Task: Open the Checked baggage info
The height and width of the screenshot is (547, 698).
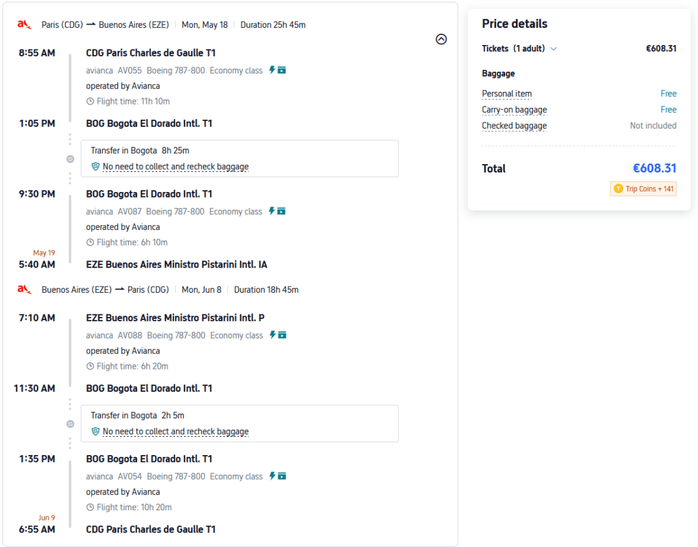Action: coord(514,125)
